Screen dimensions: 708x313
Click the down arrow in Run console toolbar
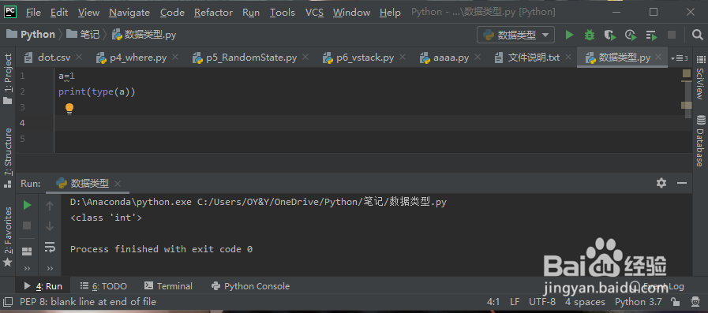tap(50, 226)
